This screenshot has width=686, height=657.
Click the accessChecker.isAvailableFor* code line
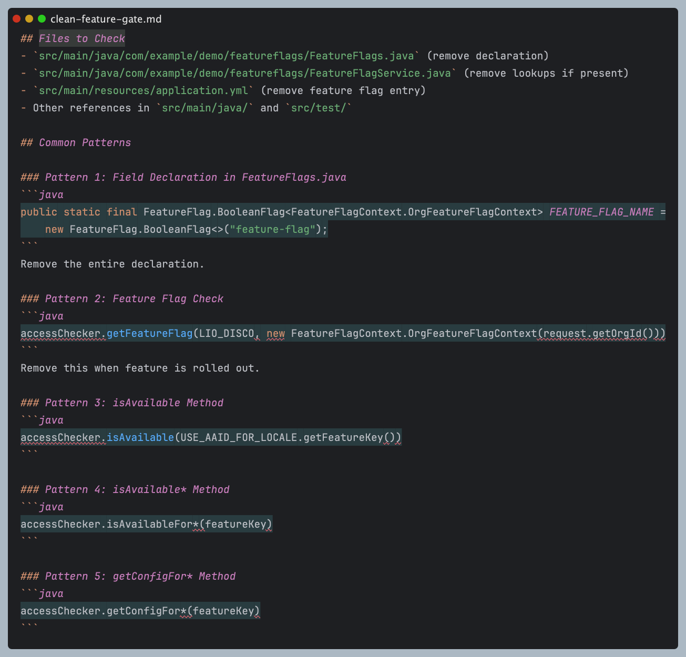click(x=146, y=524)
